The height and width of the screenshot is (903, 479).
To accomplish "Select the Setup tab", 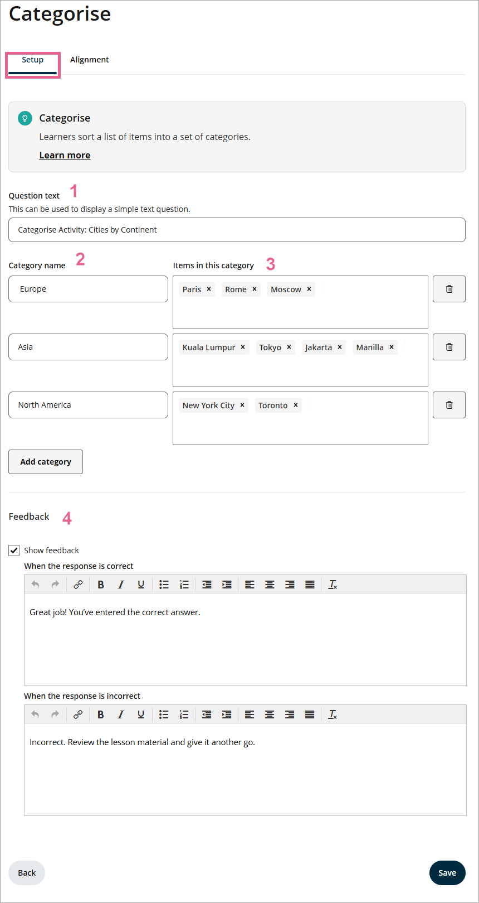I will 32,60.
